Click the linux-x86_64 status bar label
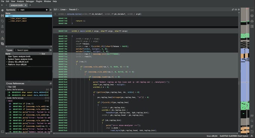 [x=212, y=136]
